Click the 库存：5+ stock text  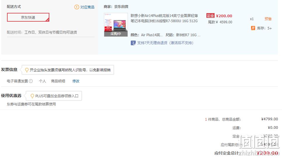pos(264,28)
